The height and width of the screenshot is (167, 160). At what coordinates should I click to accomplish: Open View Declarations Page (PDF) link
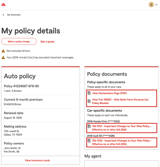(x=109, y=93)
